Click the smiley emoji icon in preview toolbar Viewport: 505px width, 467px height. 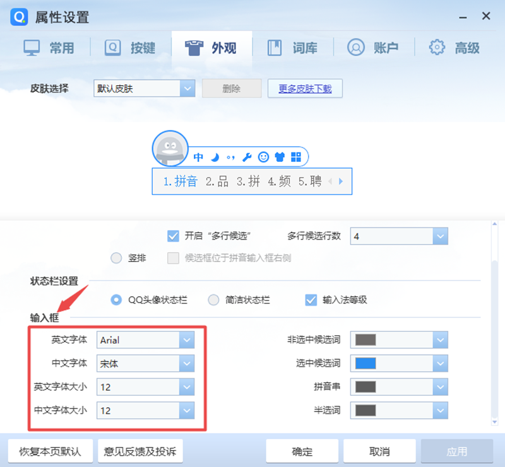[x=264, y=156]
